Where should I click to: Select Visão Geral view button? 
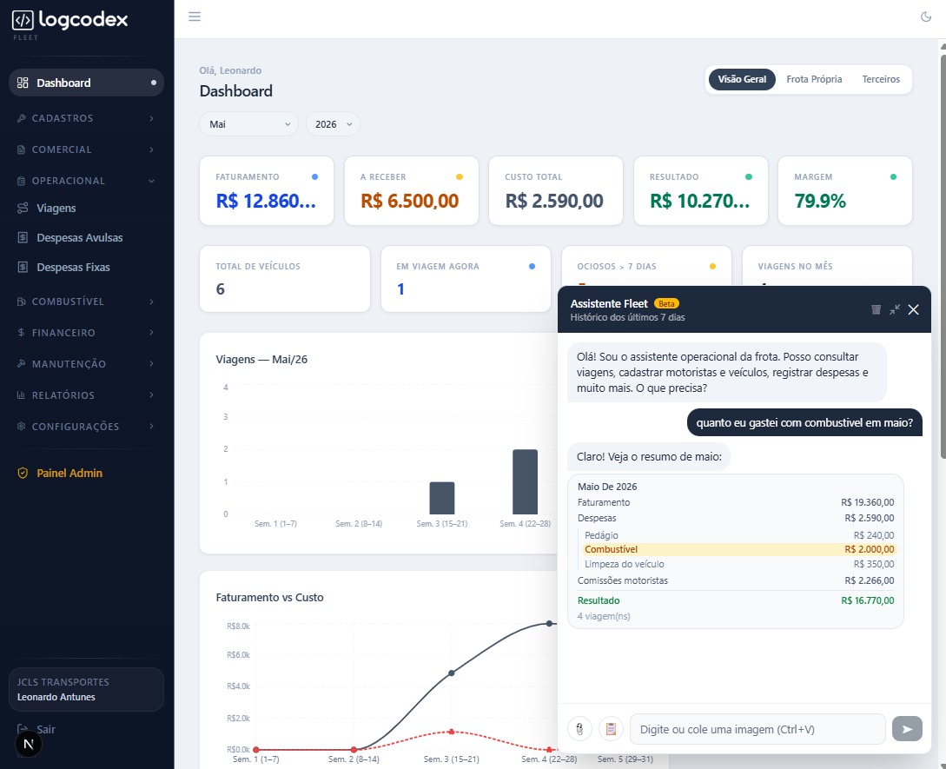[742, 79]
